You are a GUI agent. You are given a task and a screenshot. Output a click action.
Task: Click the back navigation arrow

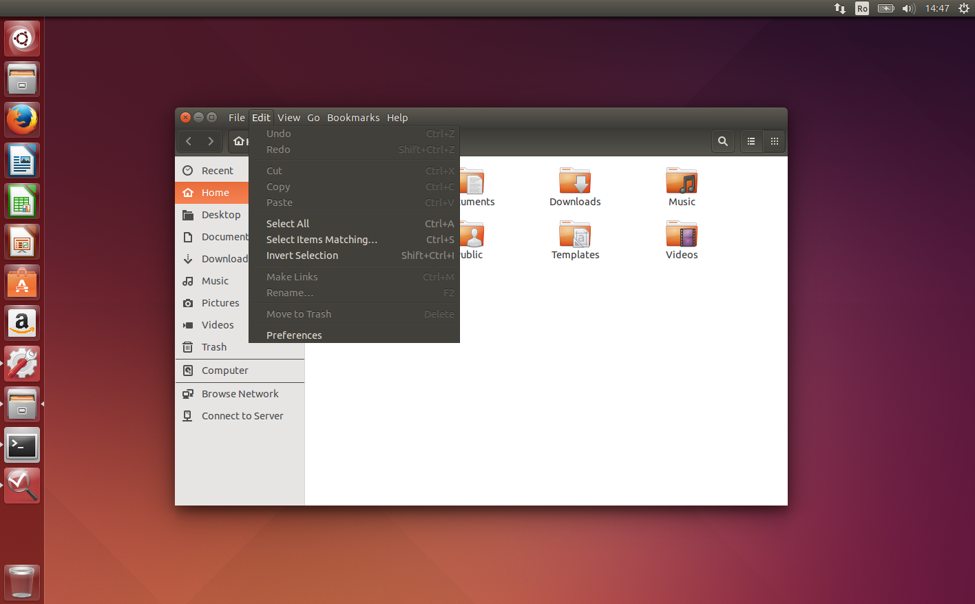tap(189, 141)
